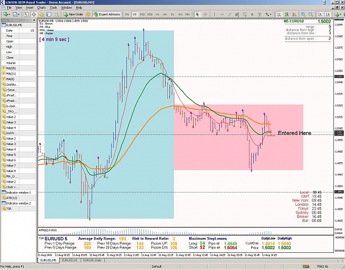Select the Vertical Line drawing tool
The width and height of the screenshot is (345, 270).
pos(214,14)
